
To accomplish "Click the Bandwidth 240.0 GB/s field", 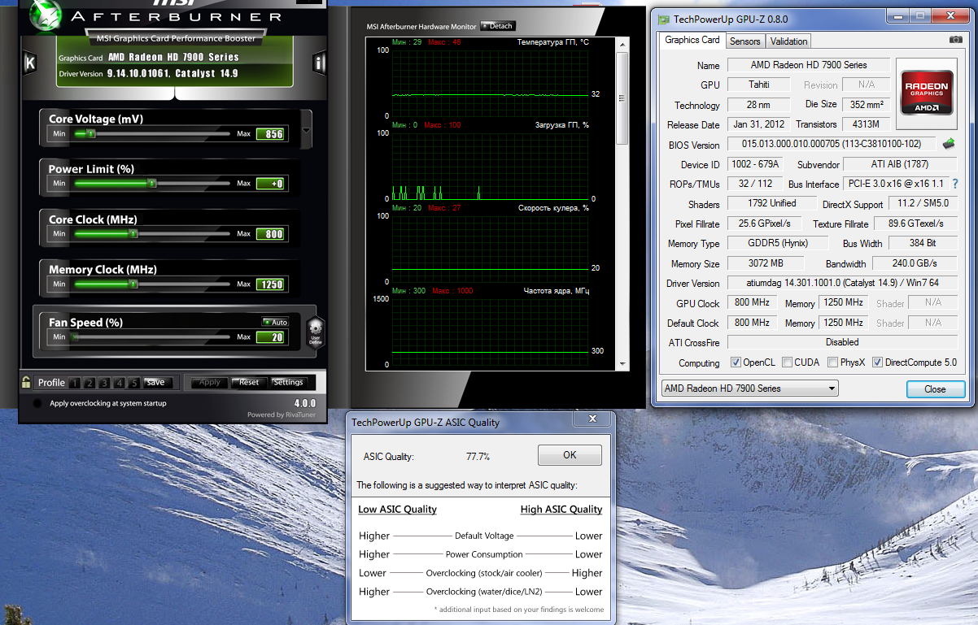I will pyautogui.click(x=915, y=263).
